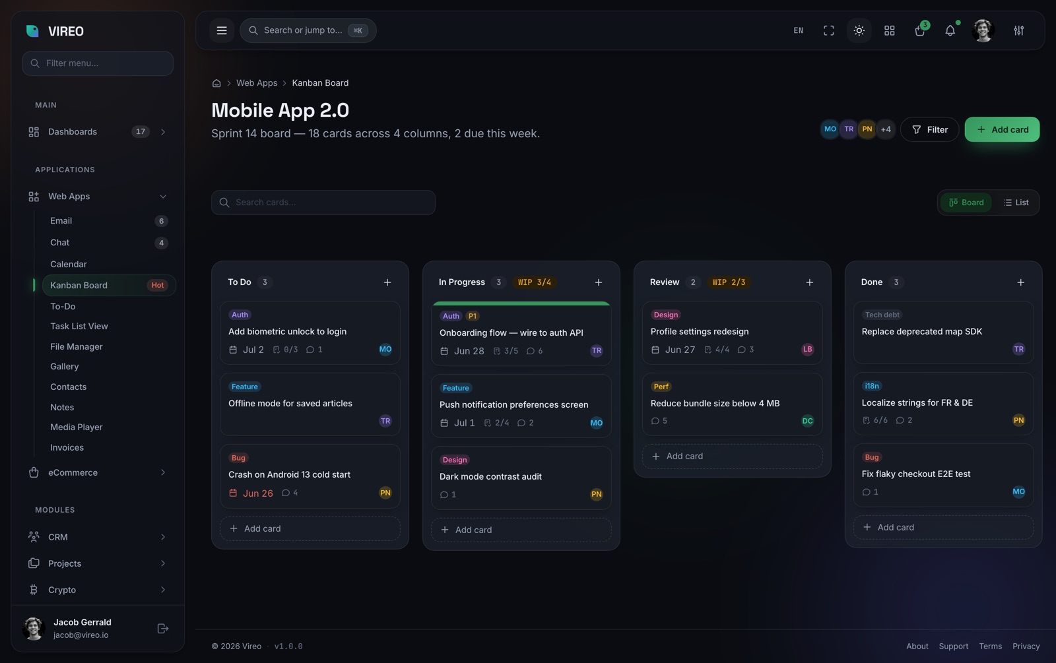Open Chat in the sidebar
The height and width of the screenshot is (663, 1056).
click(109, 243)
